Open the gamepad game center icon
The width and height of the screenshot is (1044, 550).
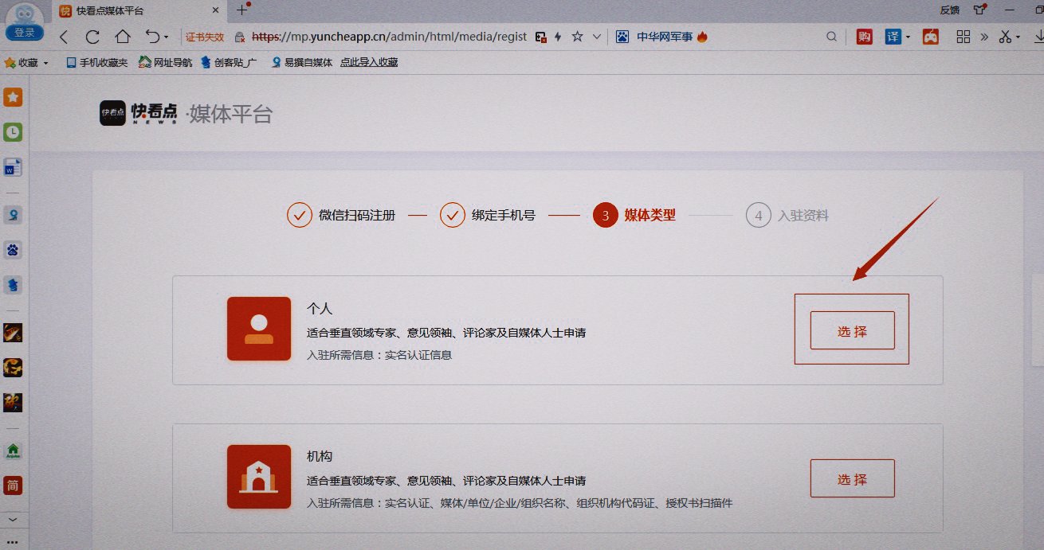click(x=931, y=37)
